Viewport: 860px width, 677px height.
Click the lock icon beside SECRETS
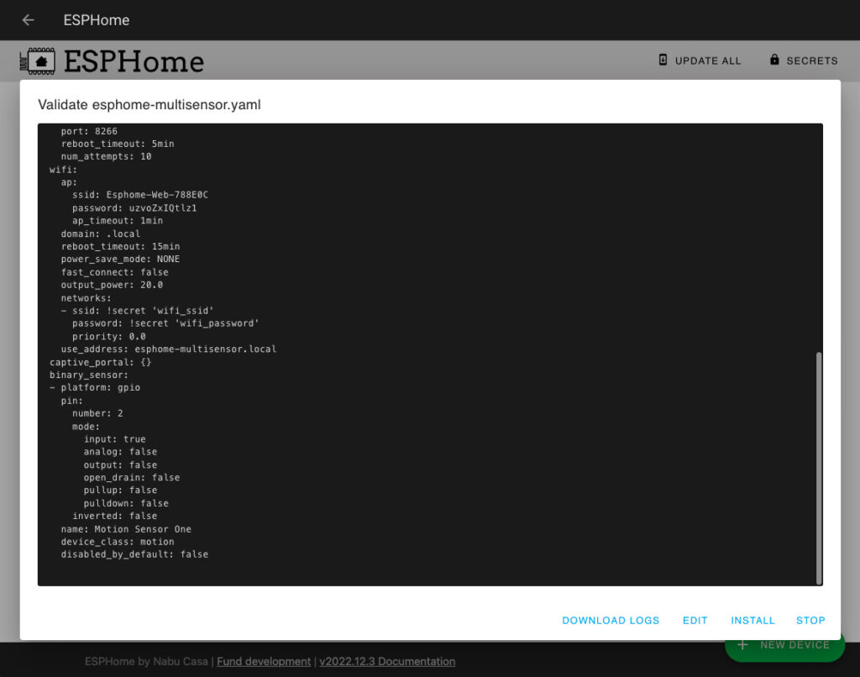[773, 60]
